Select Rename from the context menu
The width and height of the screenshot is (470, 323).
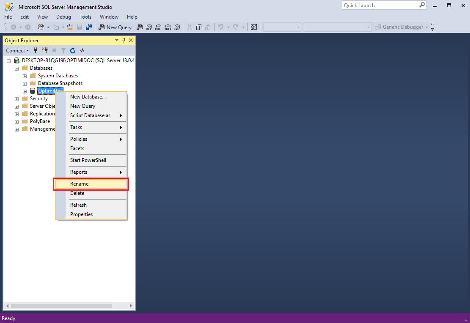click(80, 184)
